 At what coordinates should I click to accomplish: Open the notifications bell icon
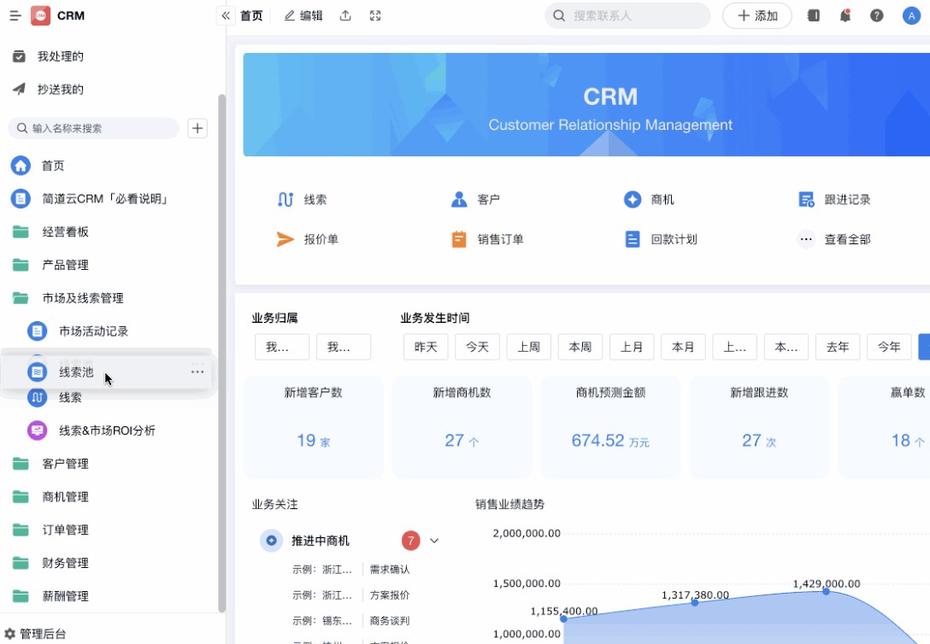click(845, 16)
